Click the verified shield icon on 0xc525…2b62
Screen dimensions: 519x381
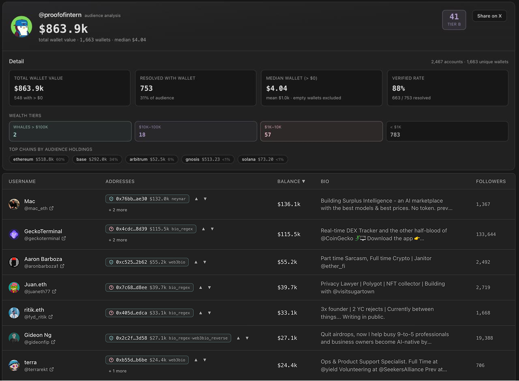(112, 262)
